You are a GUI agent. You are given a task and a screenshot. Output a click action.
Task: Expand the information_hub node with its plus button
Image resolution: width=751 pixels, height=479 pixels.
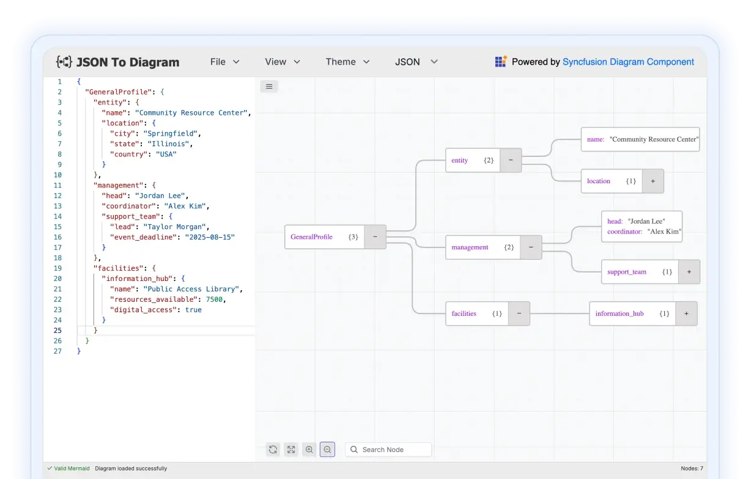coord(686,313)
